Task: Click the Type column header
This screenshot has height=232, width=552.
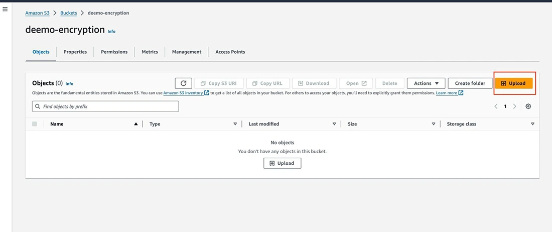Action: click(155, 124)
